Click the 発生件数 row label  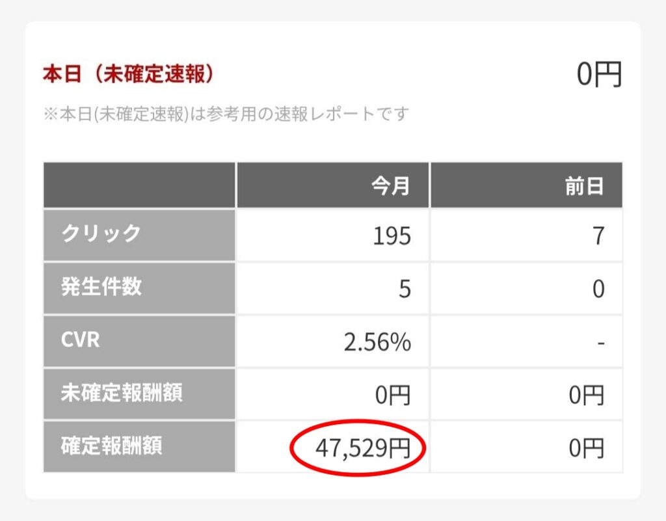(x=101, y=286)
